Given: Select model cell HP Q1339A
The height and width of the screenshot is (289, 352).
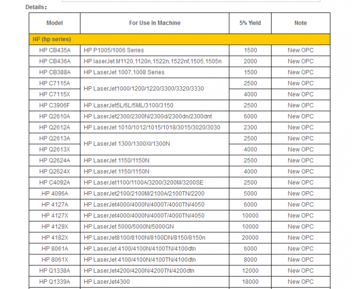Looking at the screenshot, I should pyautogui.click(x=54, y=281).
